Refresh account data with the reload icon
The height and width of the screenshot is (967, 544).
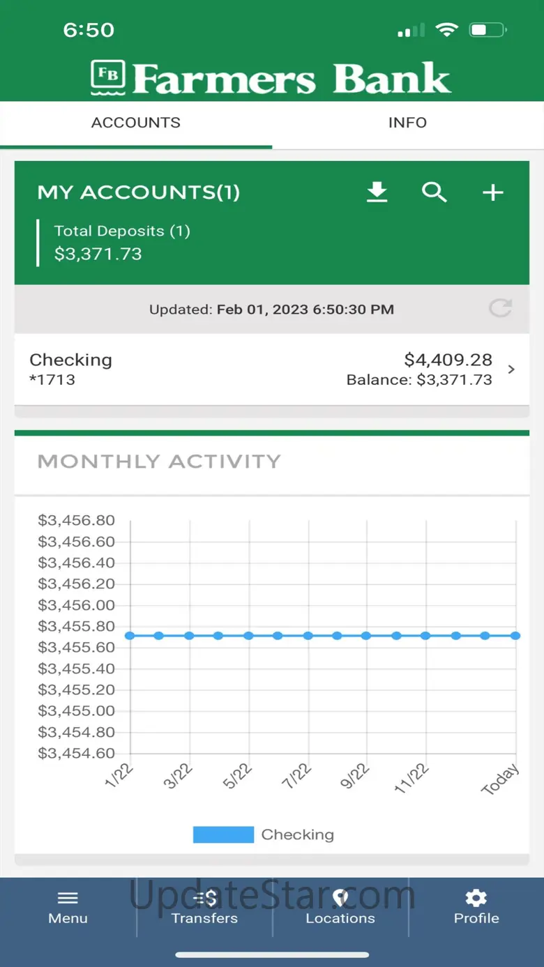tap(500, 308)
